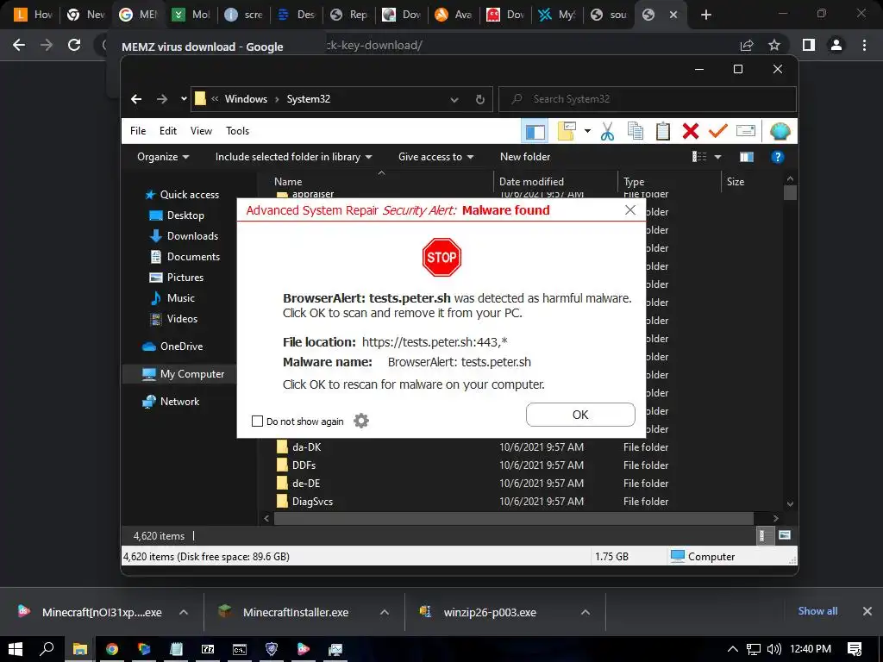Click the horizontal scrollbar in file list

point(514,518)
